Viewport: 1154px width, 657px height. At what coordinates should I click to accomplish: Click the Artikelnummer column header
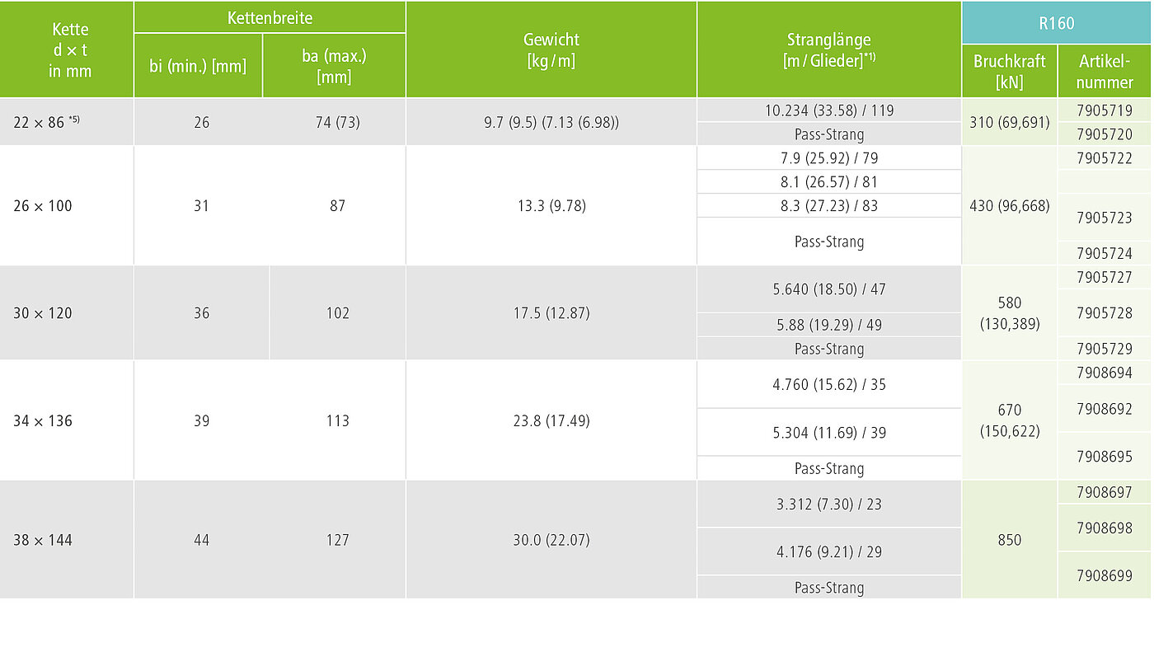pyautogui.click(x=1105, y=72)
